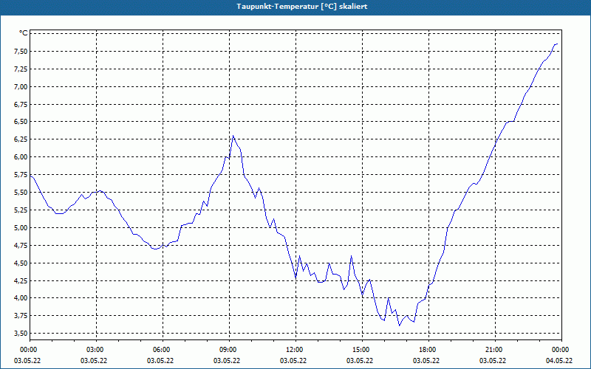Select the "6,00" y-axis value
The height and width of the screenshot is (369, 591).
click(21, 157)
